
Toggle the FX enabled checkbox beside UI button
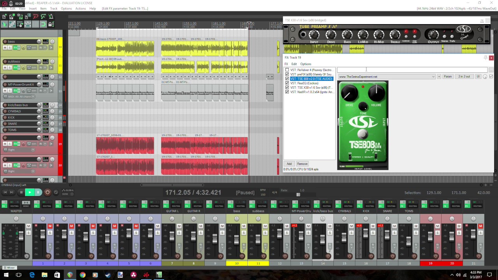(491, 77)
